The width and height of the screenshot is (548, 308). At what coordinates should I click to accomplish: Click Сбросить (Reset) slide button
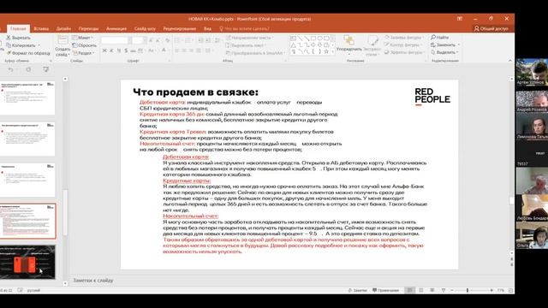click(84, 45)
